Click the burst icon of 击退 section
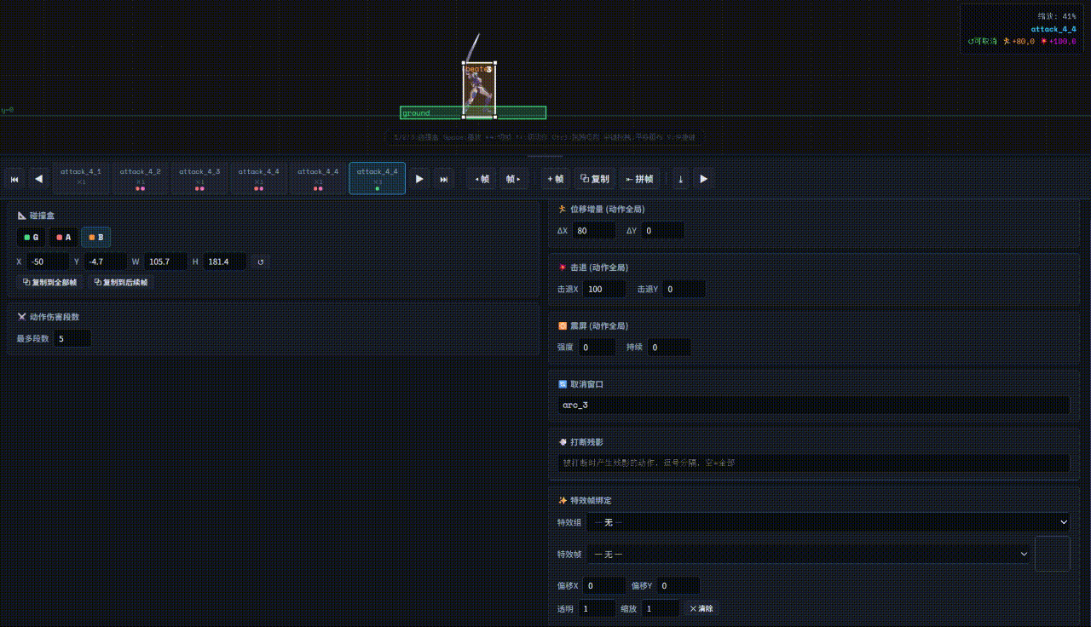This screenshot has height=627, width=1091. click(x=562, y=267)
